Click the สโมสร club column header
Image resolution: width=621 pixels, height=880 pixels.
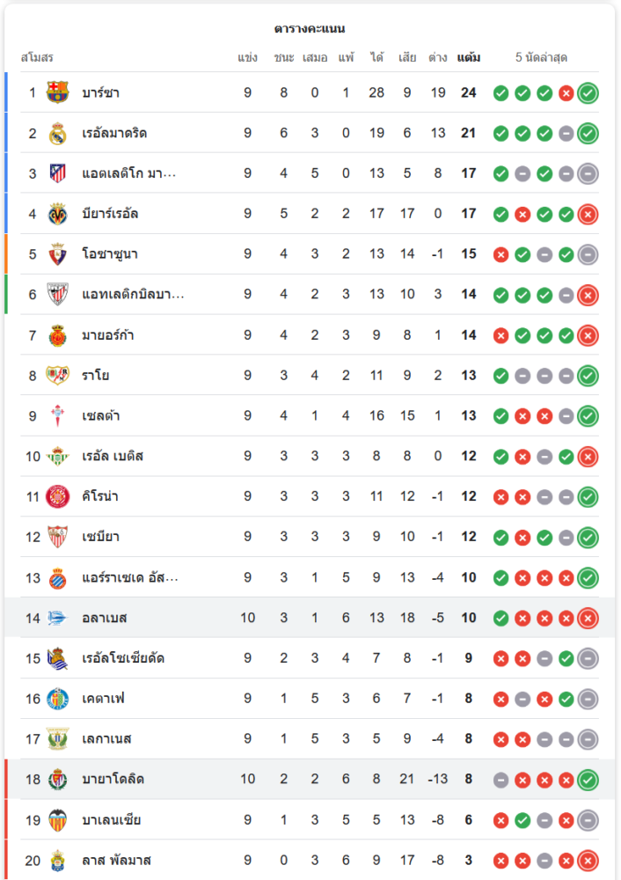[37, 58]
